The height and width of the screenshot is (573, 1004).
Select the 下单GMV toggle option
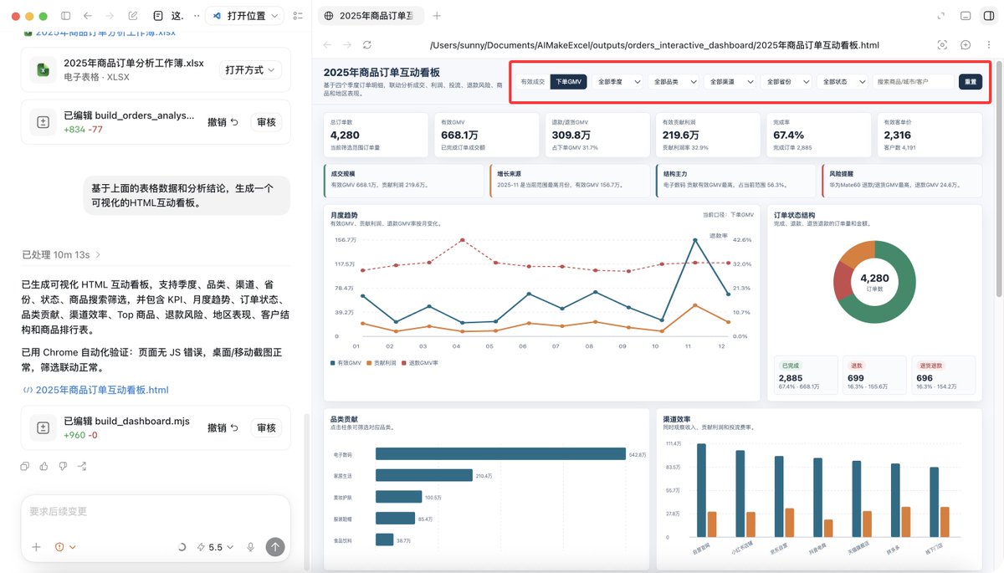pos(568,82)
